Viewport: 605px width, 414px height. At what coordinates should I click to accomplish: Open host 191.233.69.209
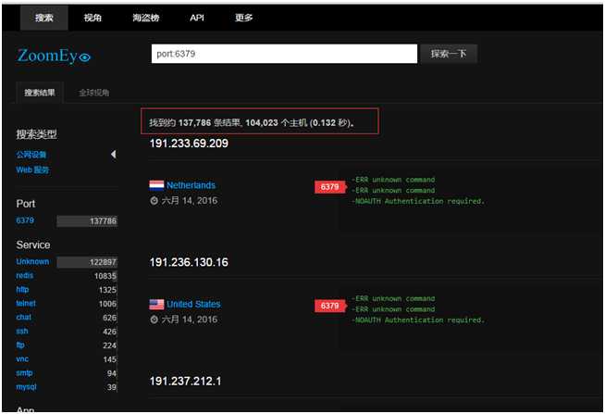coord(189,144)
